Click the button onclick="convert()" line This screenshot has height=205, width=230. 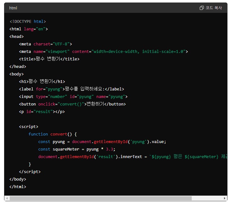(x=72, y=104)
